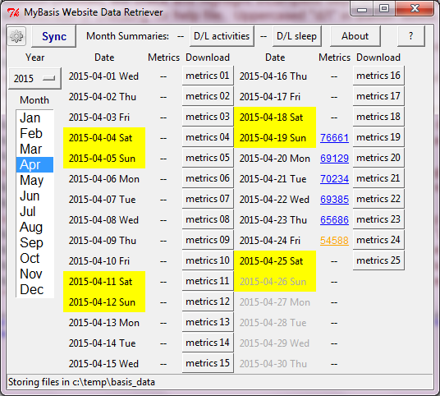Click the metrics 20 button

pos(378,158)
